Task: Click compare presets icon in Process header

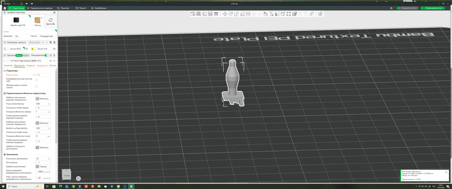Action: click(54, 55)
